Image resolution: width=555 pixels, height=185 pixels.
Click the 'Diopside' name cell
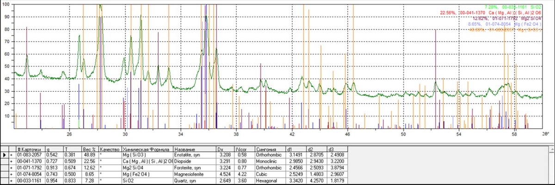[195, 162]
